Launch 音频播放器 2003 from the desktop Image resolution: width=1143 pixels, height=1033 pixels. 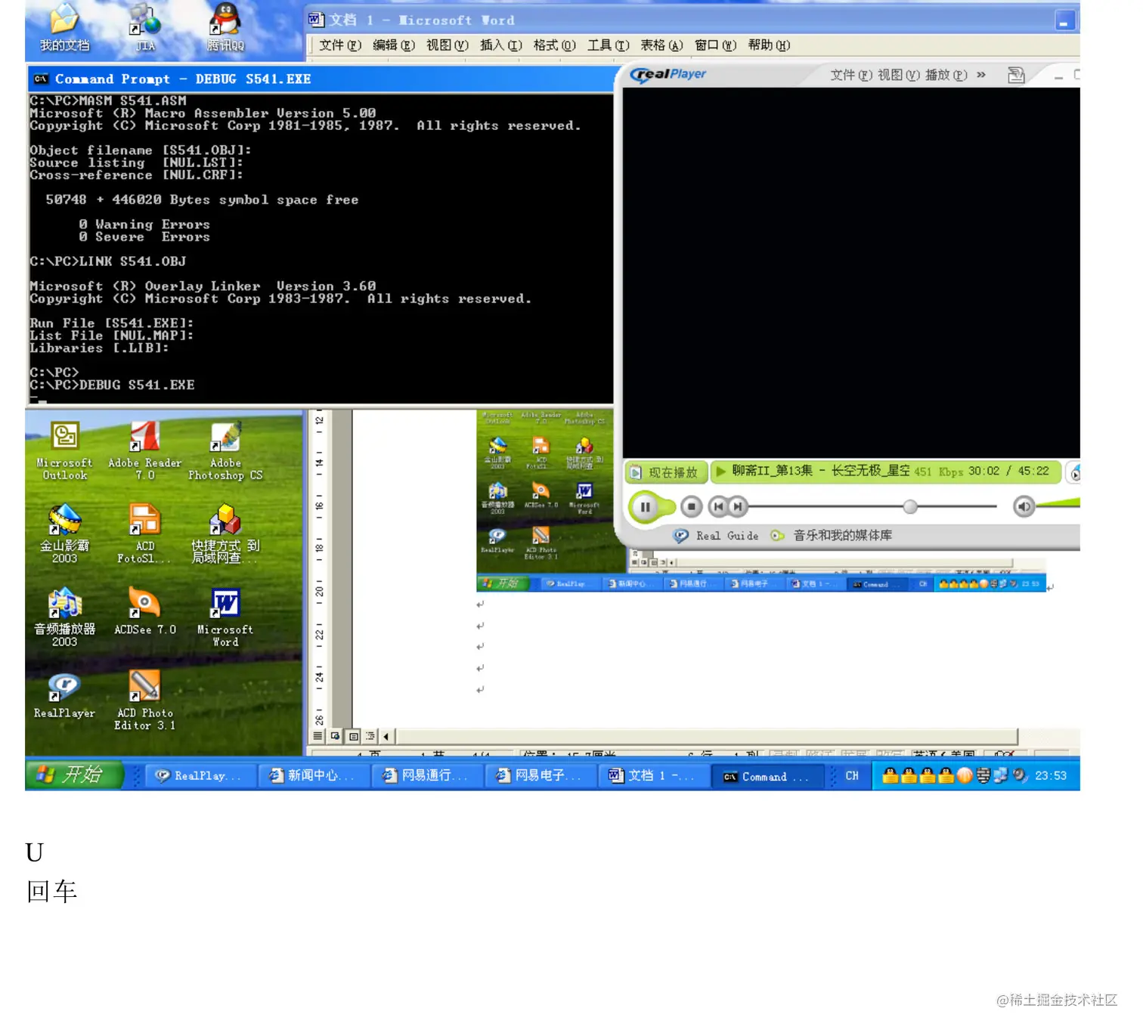64,617
